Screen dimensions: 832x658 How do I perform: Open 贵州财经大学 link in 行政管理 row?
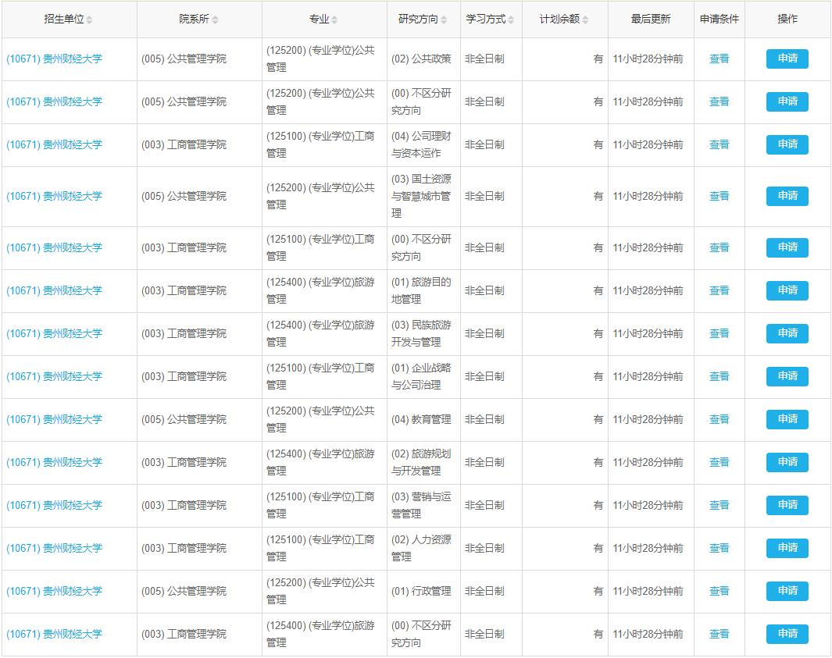54,591
